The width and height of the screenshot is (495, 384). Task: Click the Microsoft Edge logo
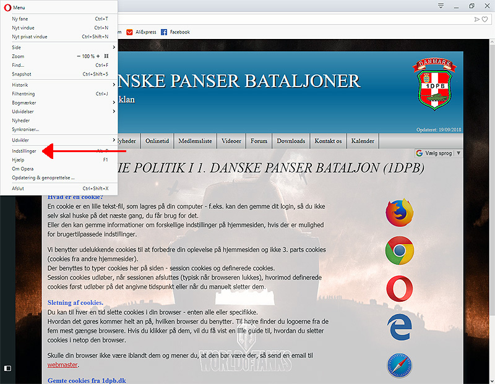tap(399, 326)
